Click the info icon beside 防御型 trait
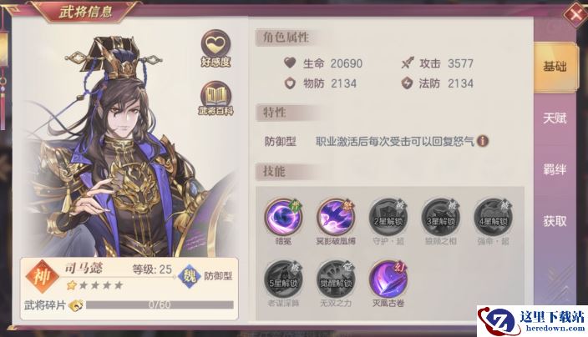588x337 pixels. point(483,141)
